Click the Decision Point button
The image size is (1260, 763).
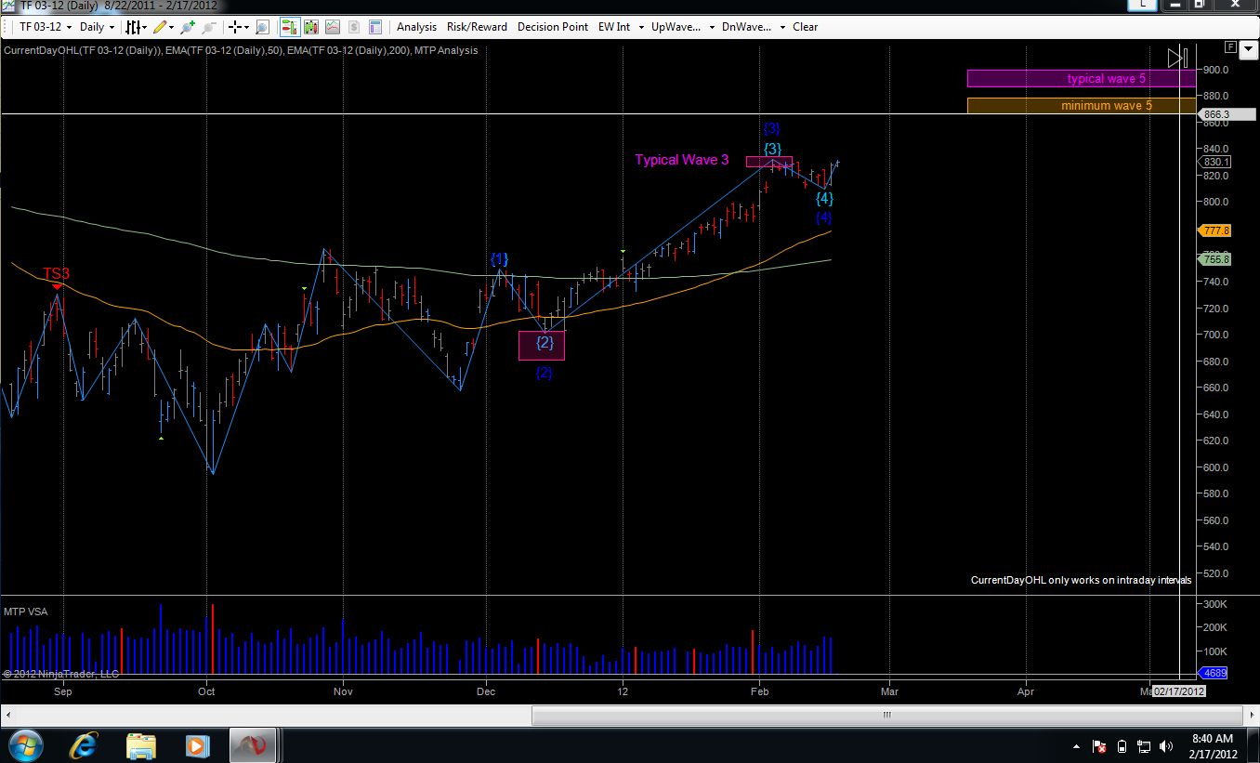coord(553,27)
